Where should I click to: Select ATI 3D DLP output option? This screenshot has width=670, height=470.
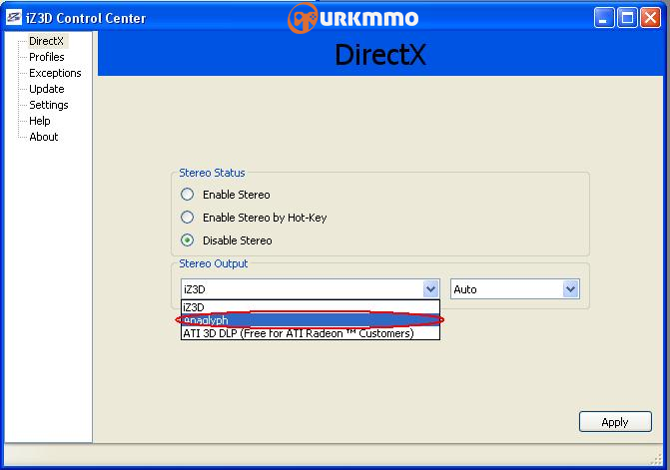311,333
